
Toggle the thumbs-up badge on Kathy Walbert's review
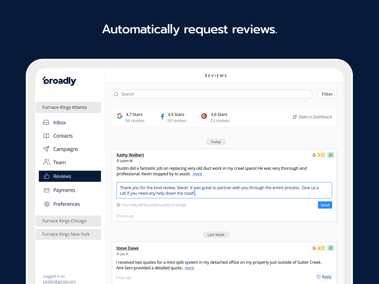pos(330,155)
